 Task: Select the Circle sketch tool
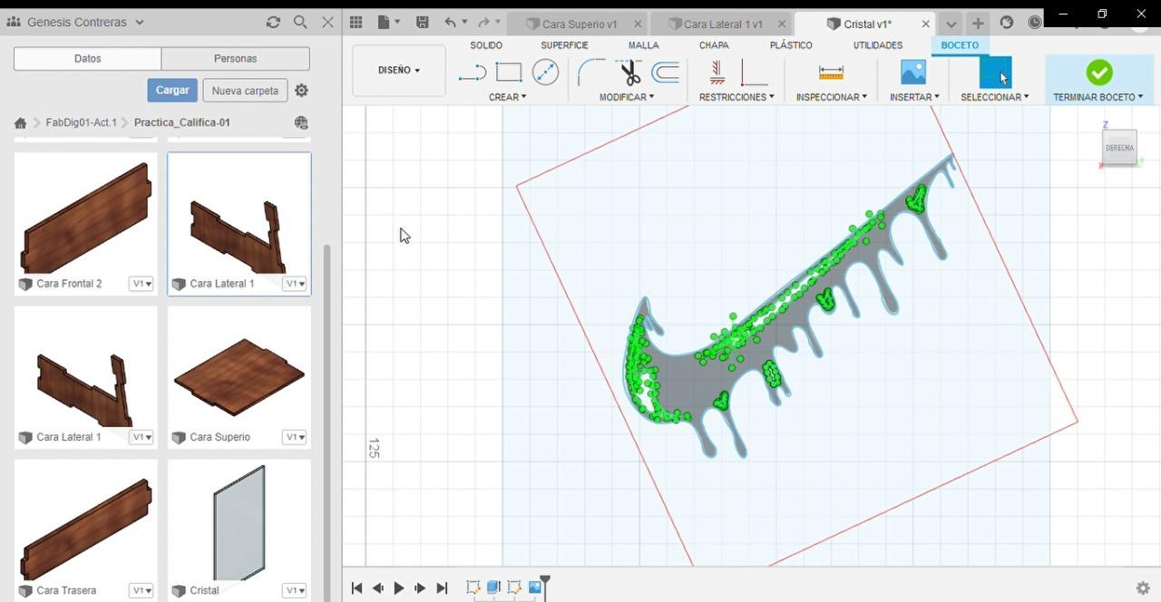(545, 73)
